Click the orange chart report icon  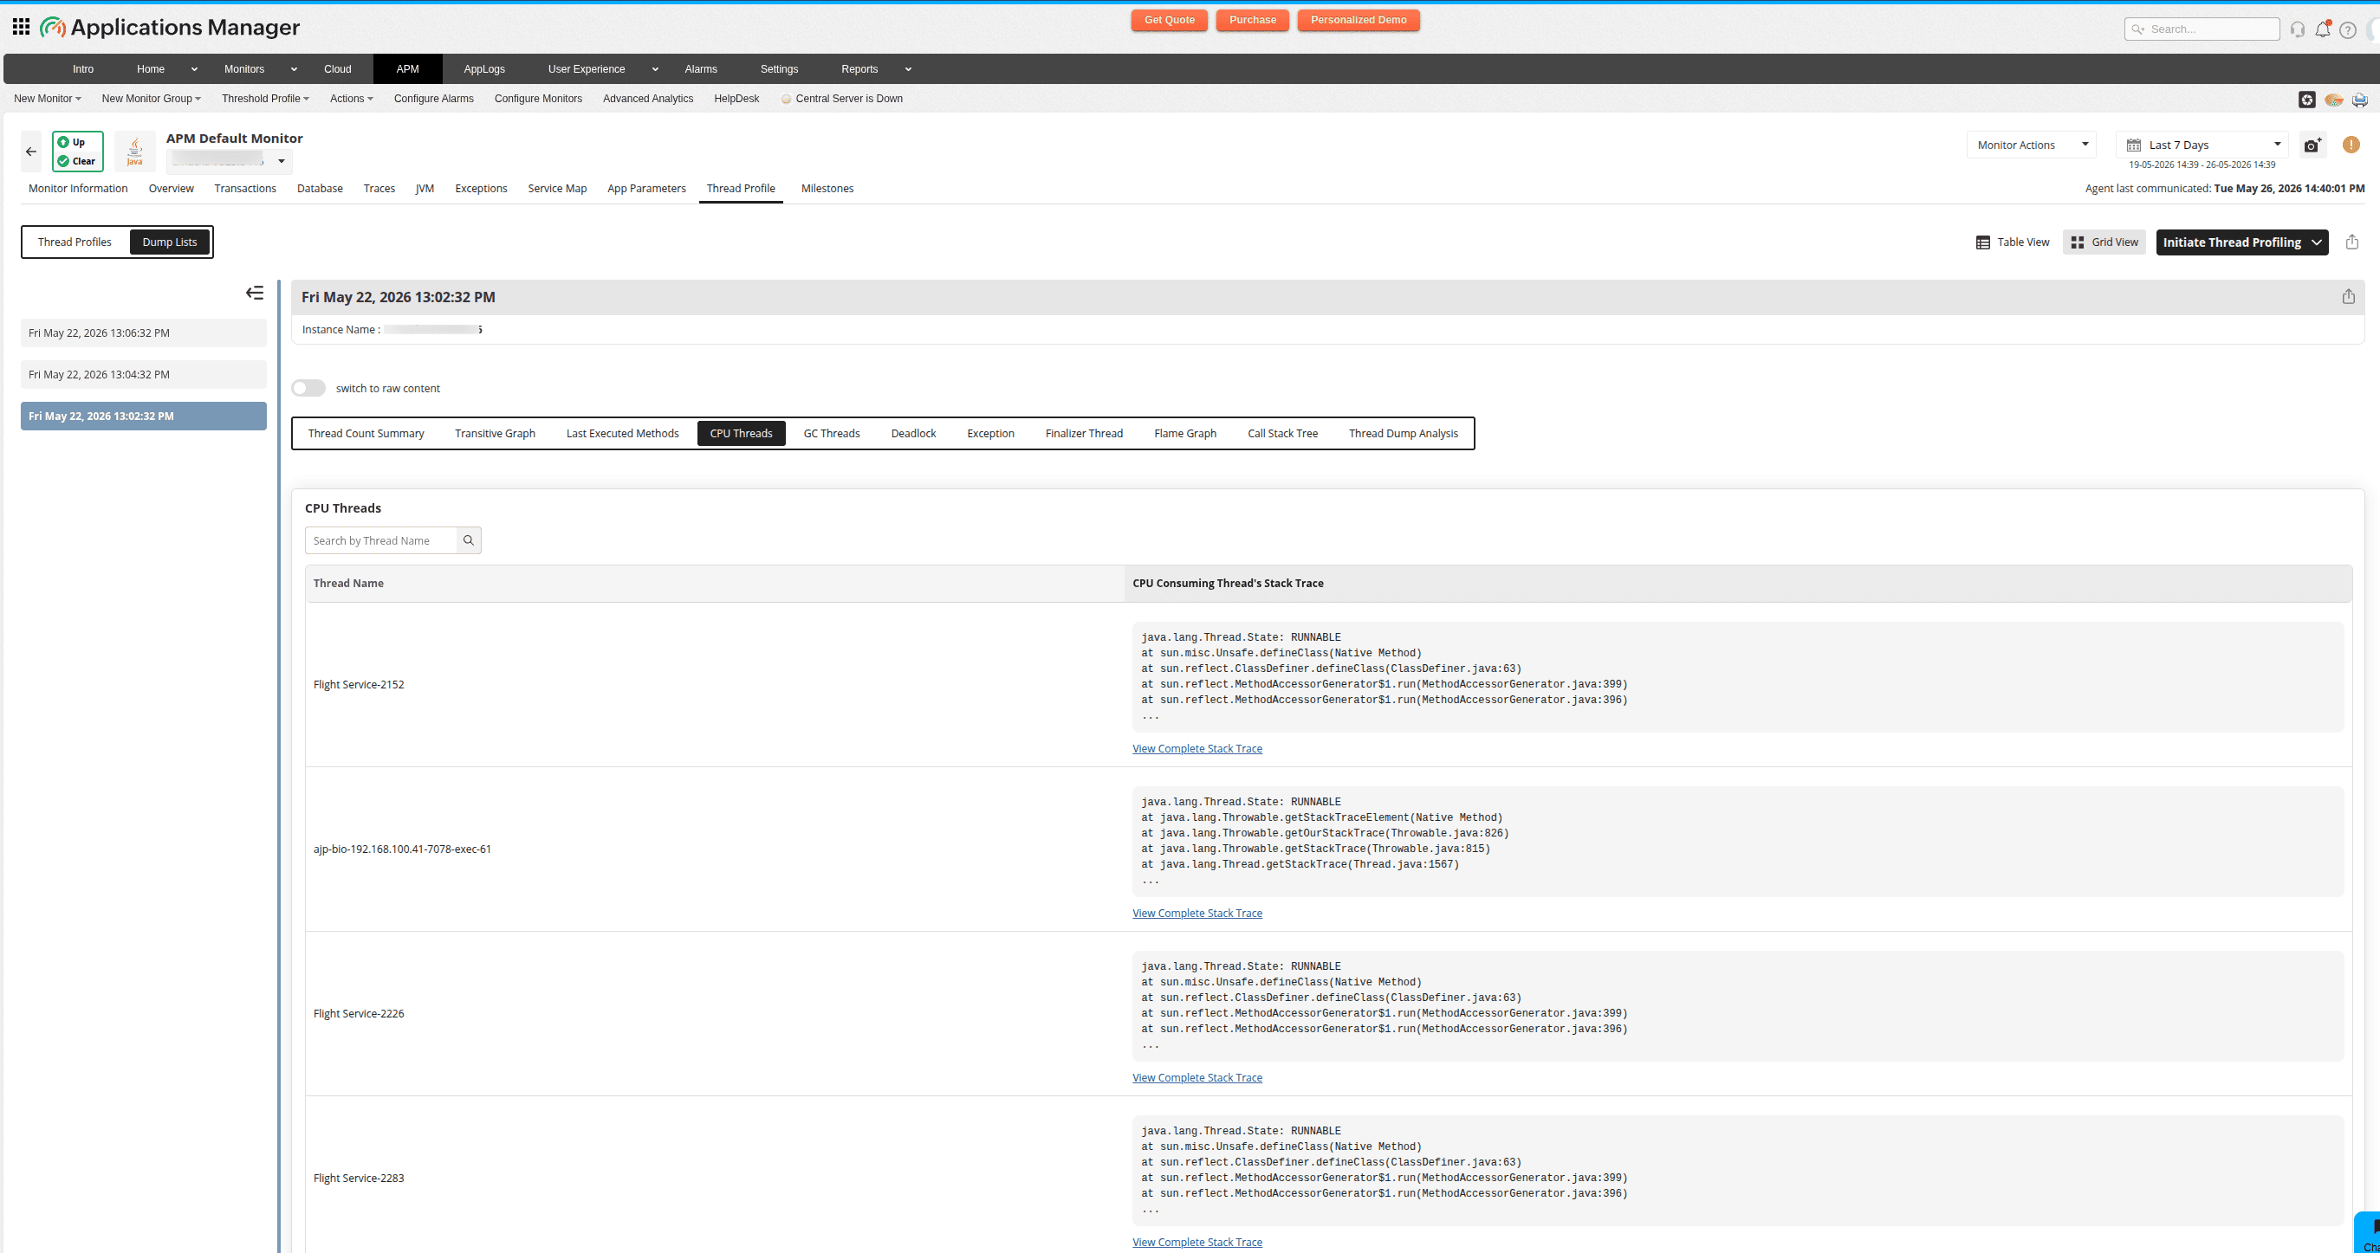[x=2334, y=100]
